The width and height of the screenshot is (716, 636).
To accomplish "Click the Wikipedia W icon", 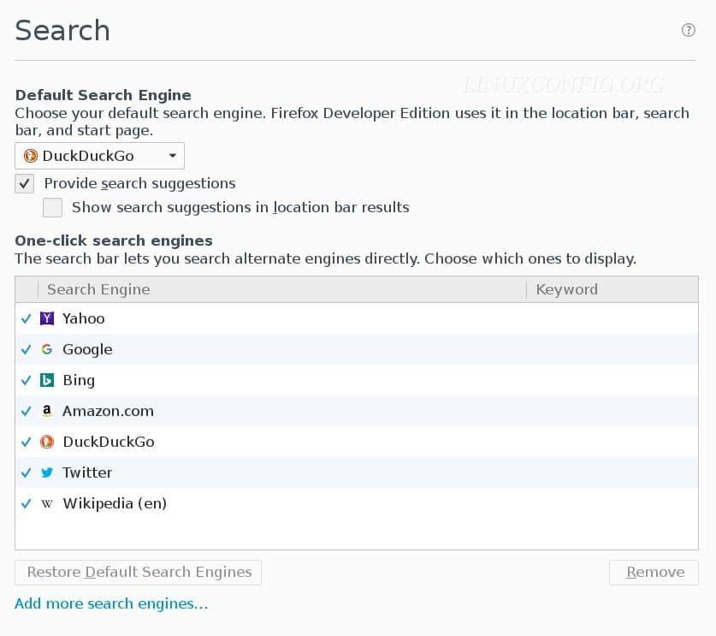I will [47, 503].
